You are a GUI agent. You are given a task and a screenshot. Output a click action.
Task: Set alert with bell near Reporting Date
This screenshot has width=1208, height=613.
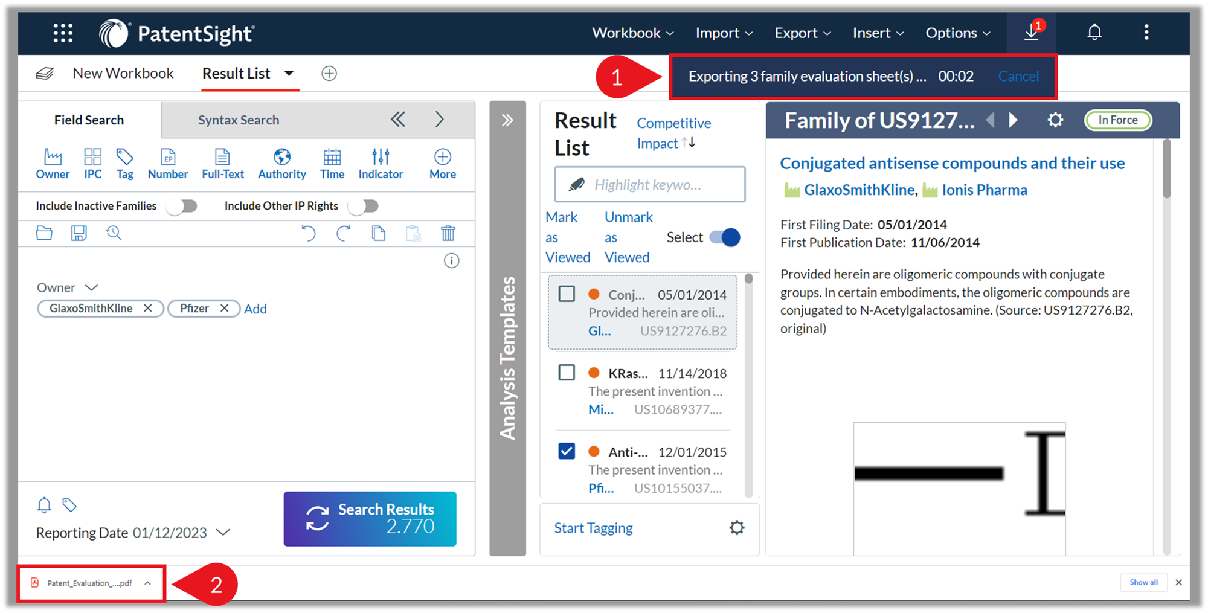pos(44,505)
